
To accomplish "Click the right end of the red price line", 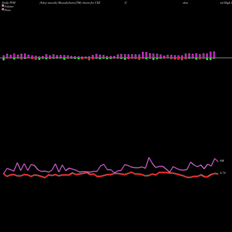I will (x=218, y=174).
